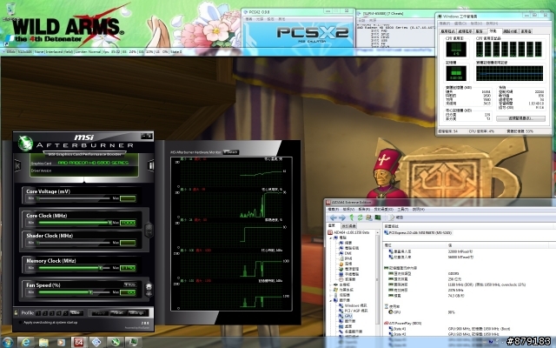Click the AIDA64 tree vertical scrollbar

pyautogui.click(x=377, y=282)
